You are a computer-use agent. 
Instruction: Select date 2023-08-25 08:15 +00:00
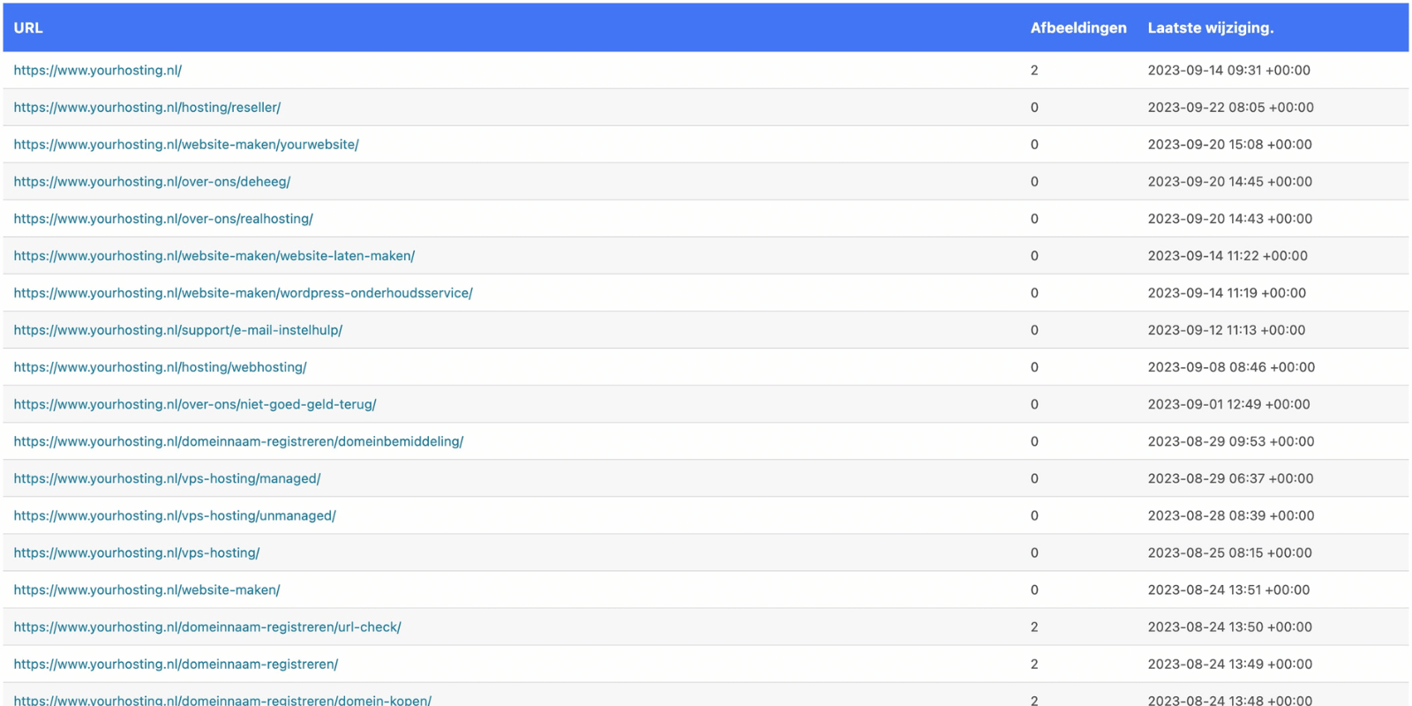[x=1230, y=552]
